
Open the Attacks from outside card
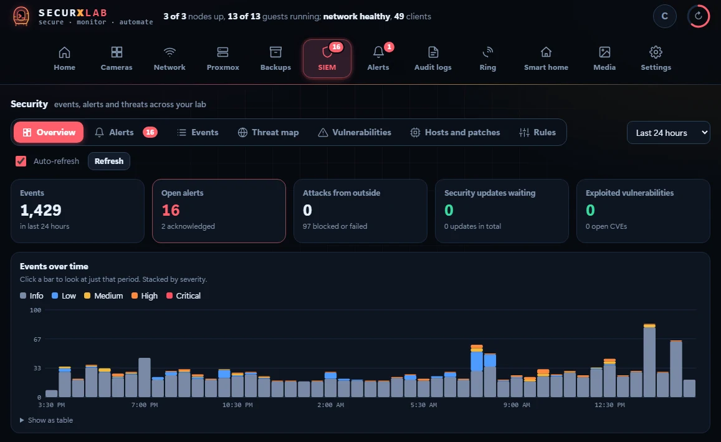click(x=360, y=211)
